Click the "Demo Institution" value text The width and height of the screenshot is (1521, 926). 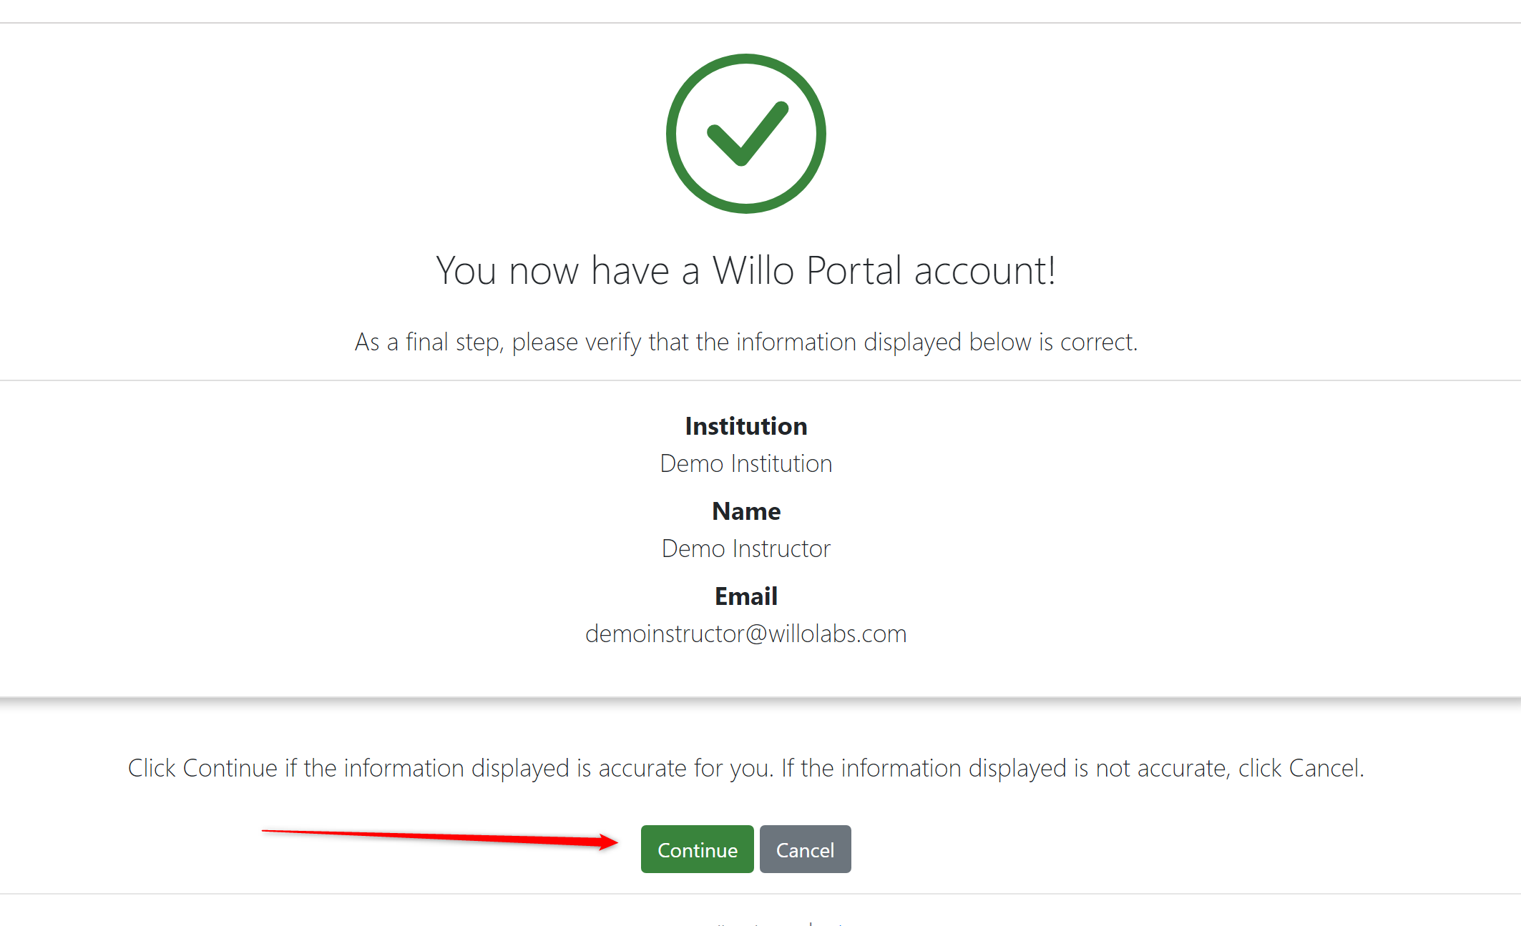tap(745, 463)
